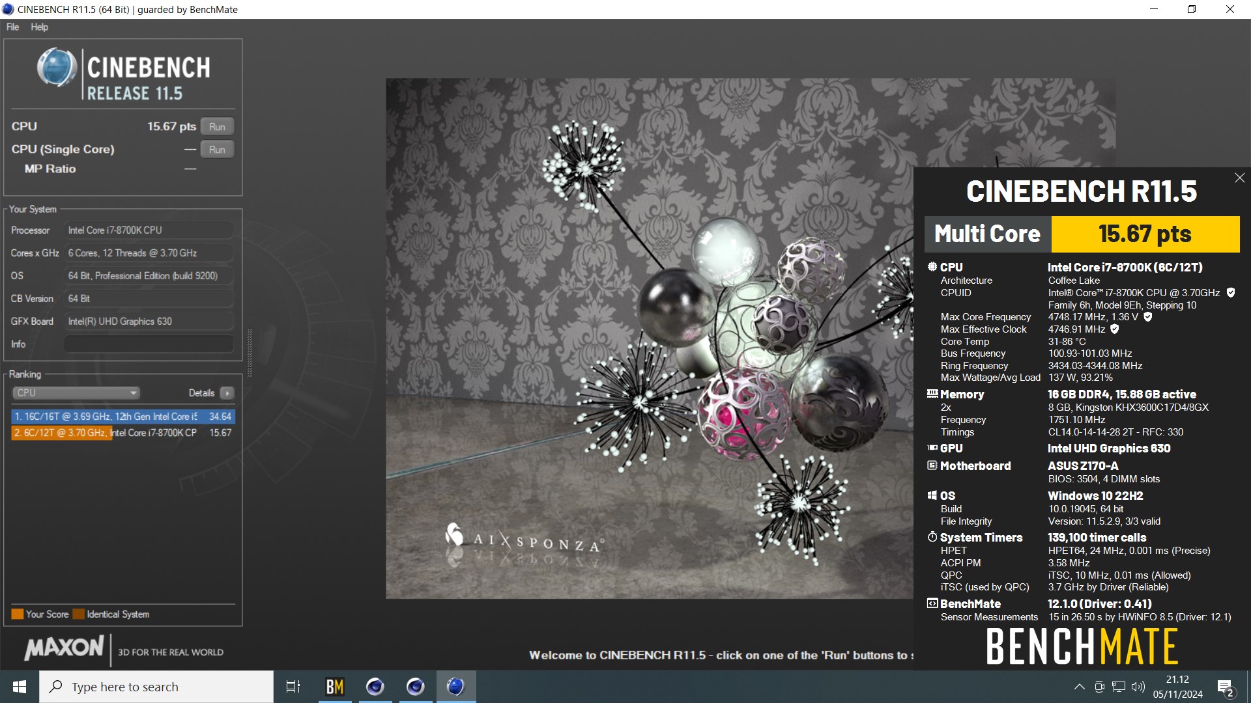This screenshot has height=703, width=1251.
Task: Select the 16C/16T 12th Gen ranking entry
Action: pos(122,417)
